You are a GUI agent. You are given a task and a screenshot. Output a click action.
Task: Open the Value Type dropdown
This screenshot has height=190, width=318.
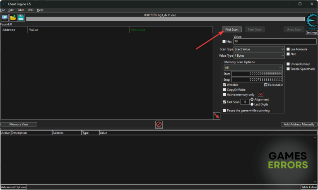[258, 55]
